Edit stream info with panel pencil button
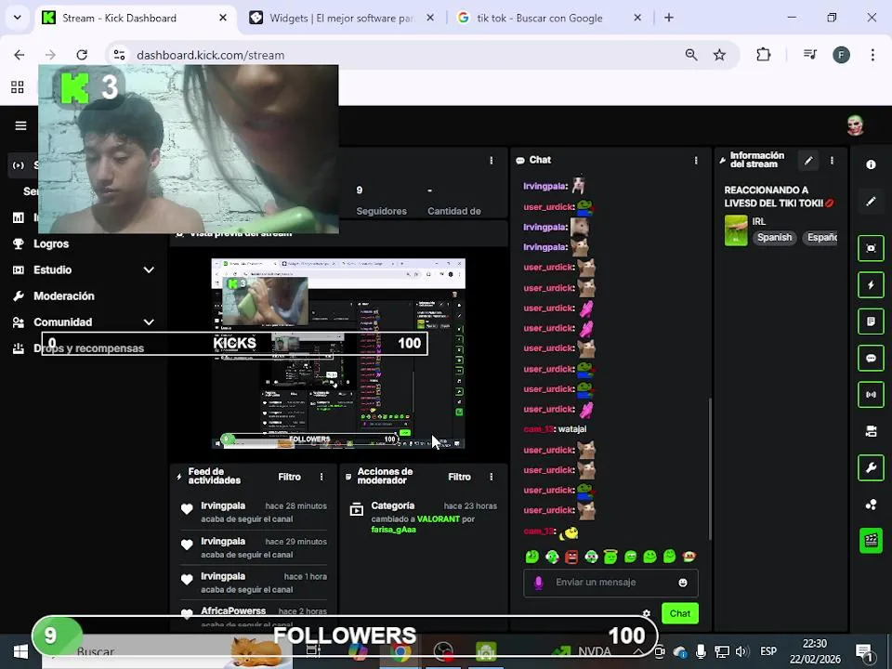This screenshot has width=892, height=669. (x=807, y=161)
